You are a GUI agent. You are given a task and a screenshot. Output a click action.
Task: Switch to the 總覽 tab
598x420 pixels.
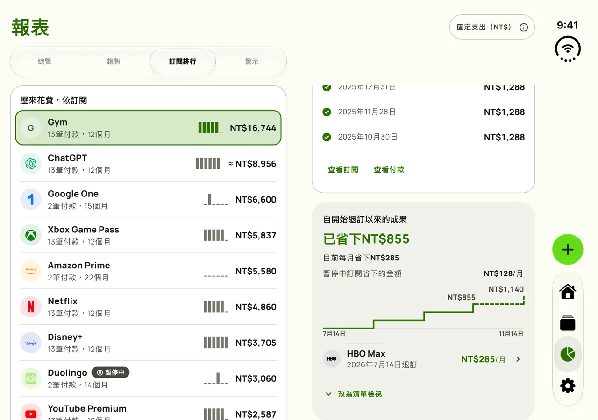(x=44, y=62)
